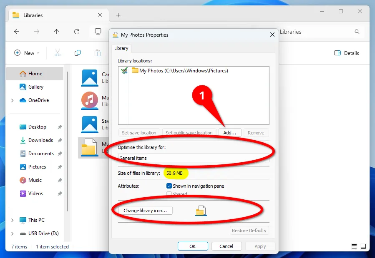The image size is (375, 258).
Task: Expand the OneDrive tree node
Action: [x=12, y=100]
